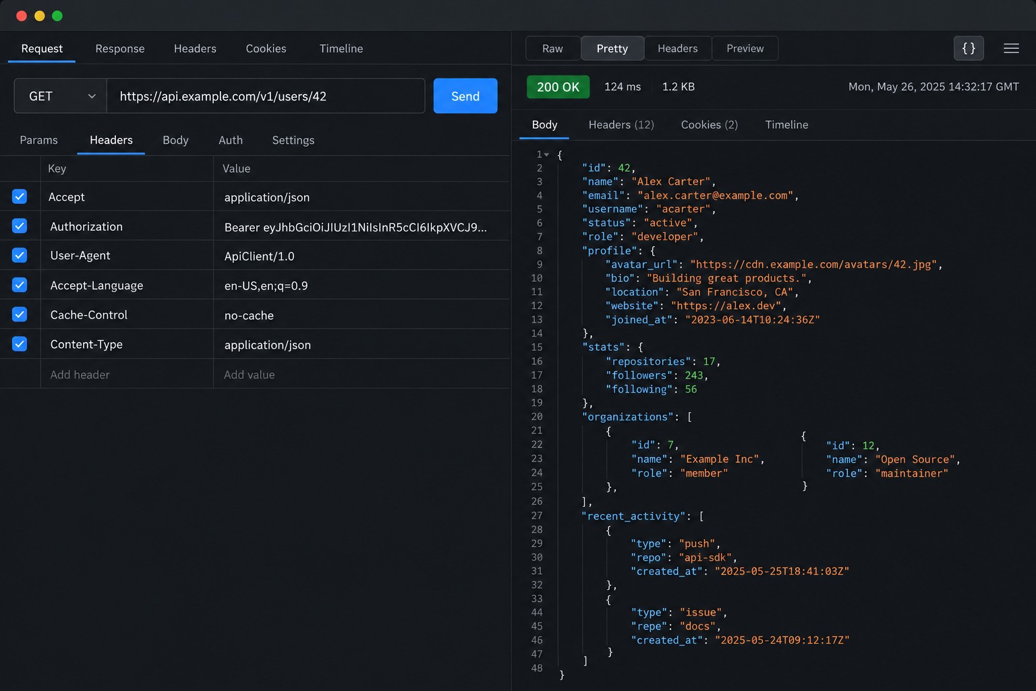The image size is (1036, 691).
Task: Click the "recent_activity" key
Action: pyautogui.click(x=633, y=516)
